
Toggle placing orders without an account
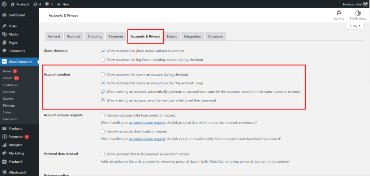coord(103,51)
